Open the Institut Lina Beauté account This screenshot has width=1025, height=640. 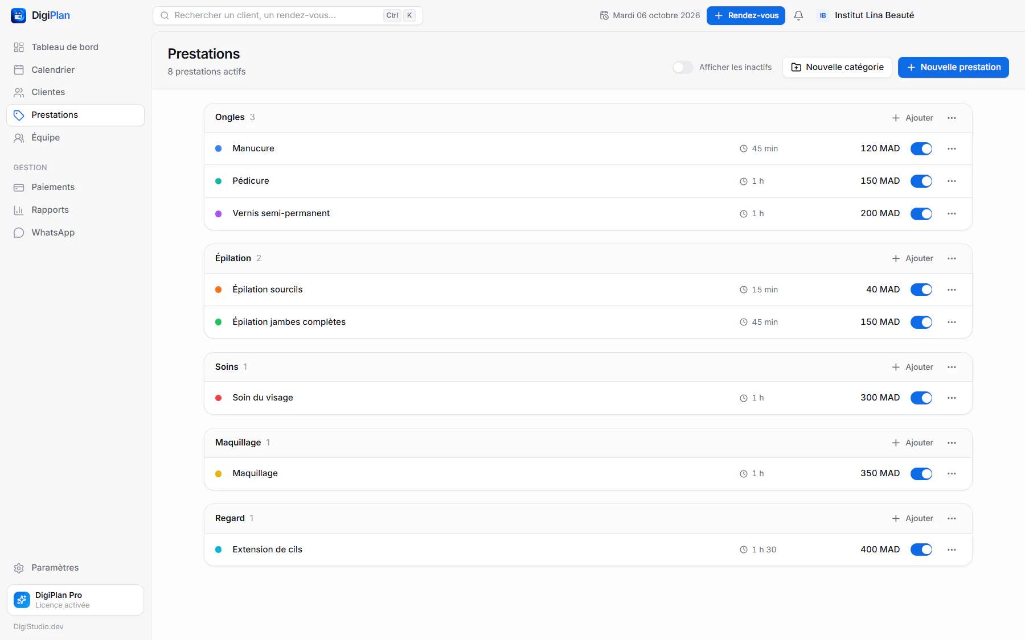pos(866,16)
